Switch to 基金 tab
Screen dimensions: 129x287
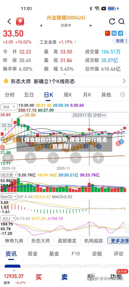tap(54, 254)
